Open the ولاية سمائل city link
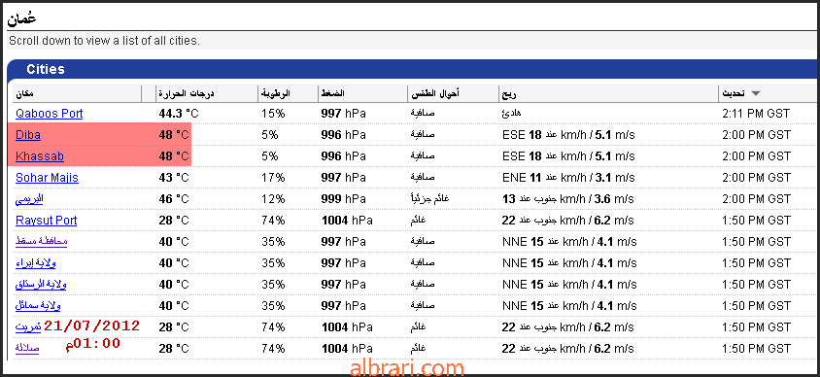This screenshot has width=820, height=377. coord(38,305)
